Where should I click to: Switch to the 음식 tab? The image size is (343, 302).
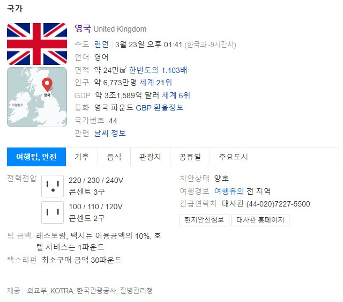point(114,157)
